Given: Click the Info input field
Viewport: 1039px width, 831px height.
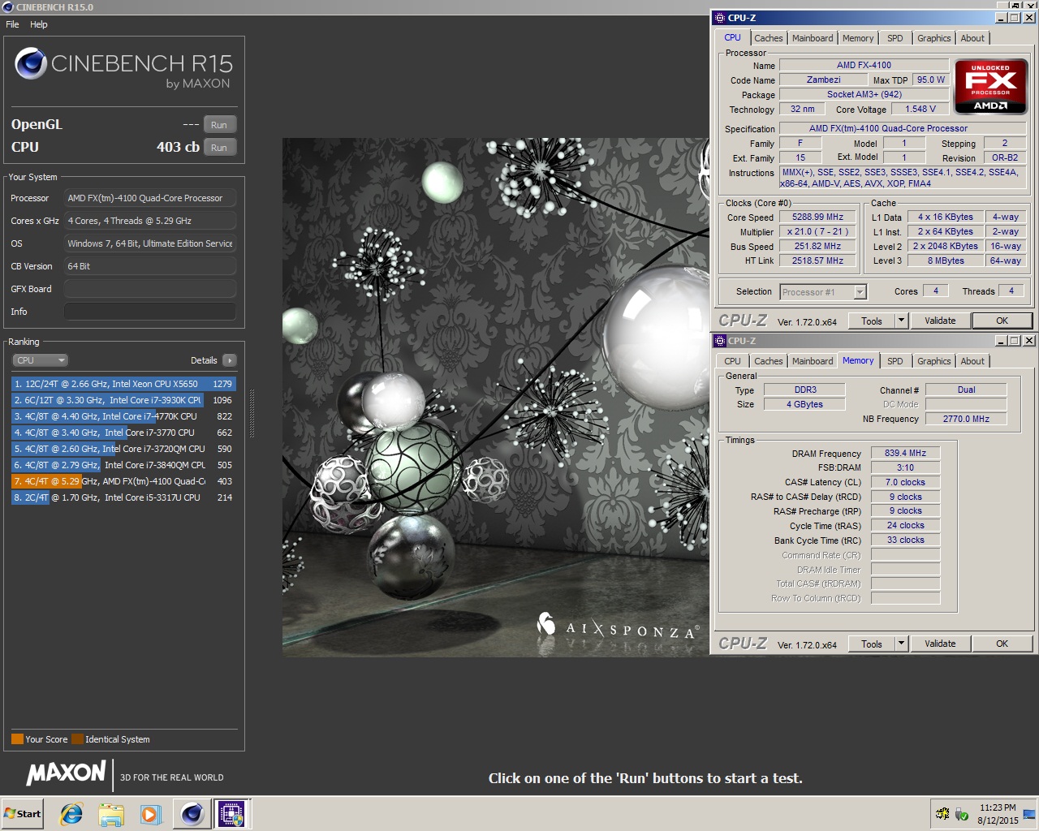Looking at the screenshot, I should click(x=150, y=312).
